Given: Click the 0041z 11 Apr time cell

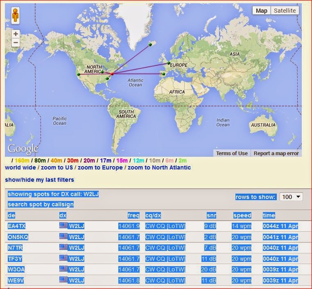Looking at the screenshot, I should point(280,237).
